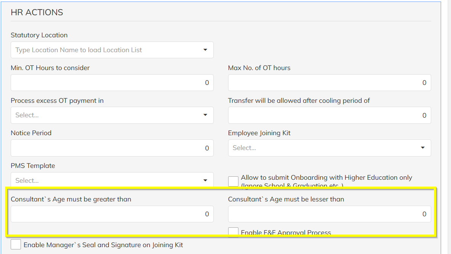Click the Consultant's Age greater than field
The width and height of the screenshot is (451, 254).
(x=112, y=214)
